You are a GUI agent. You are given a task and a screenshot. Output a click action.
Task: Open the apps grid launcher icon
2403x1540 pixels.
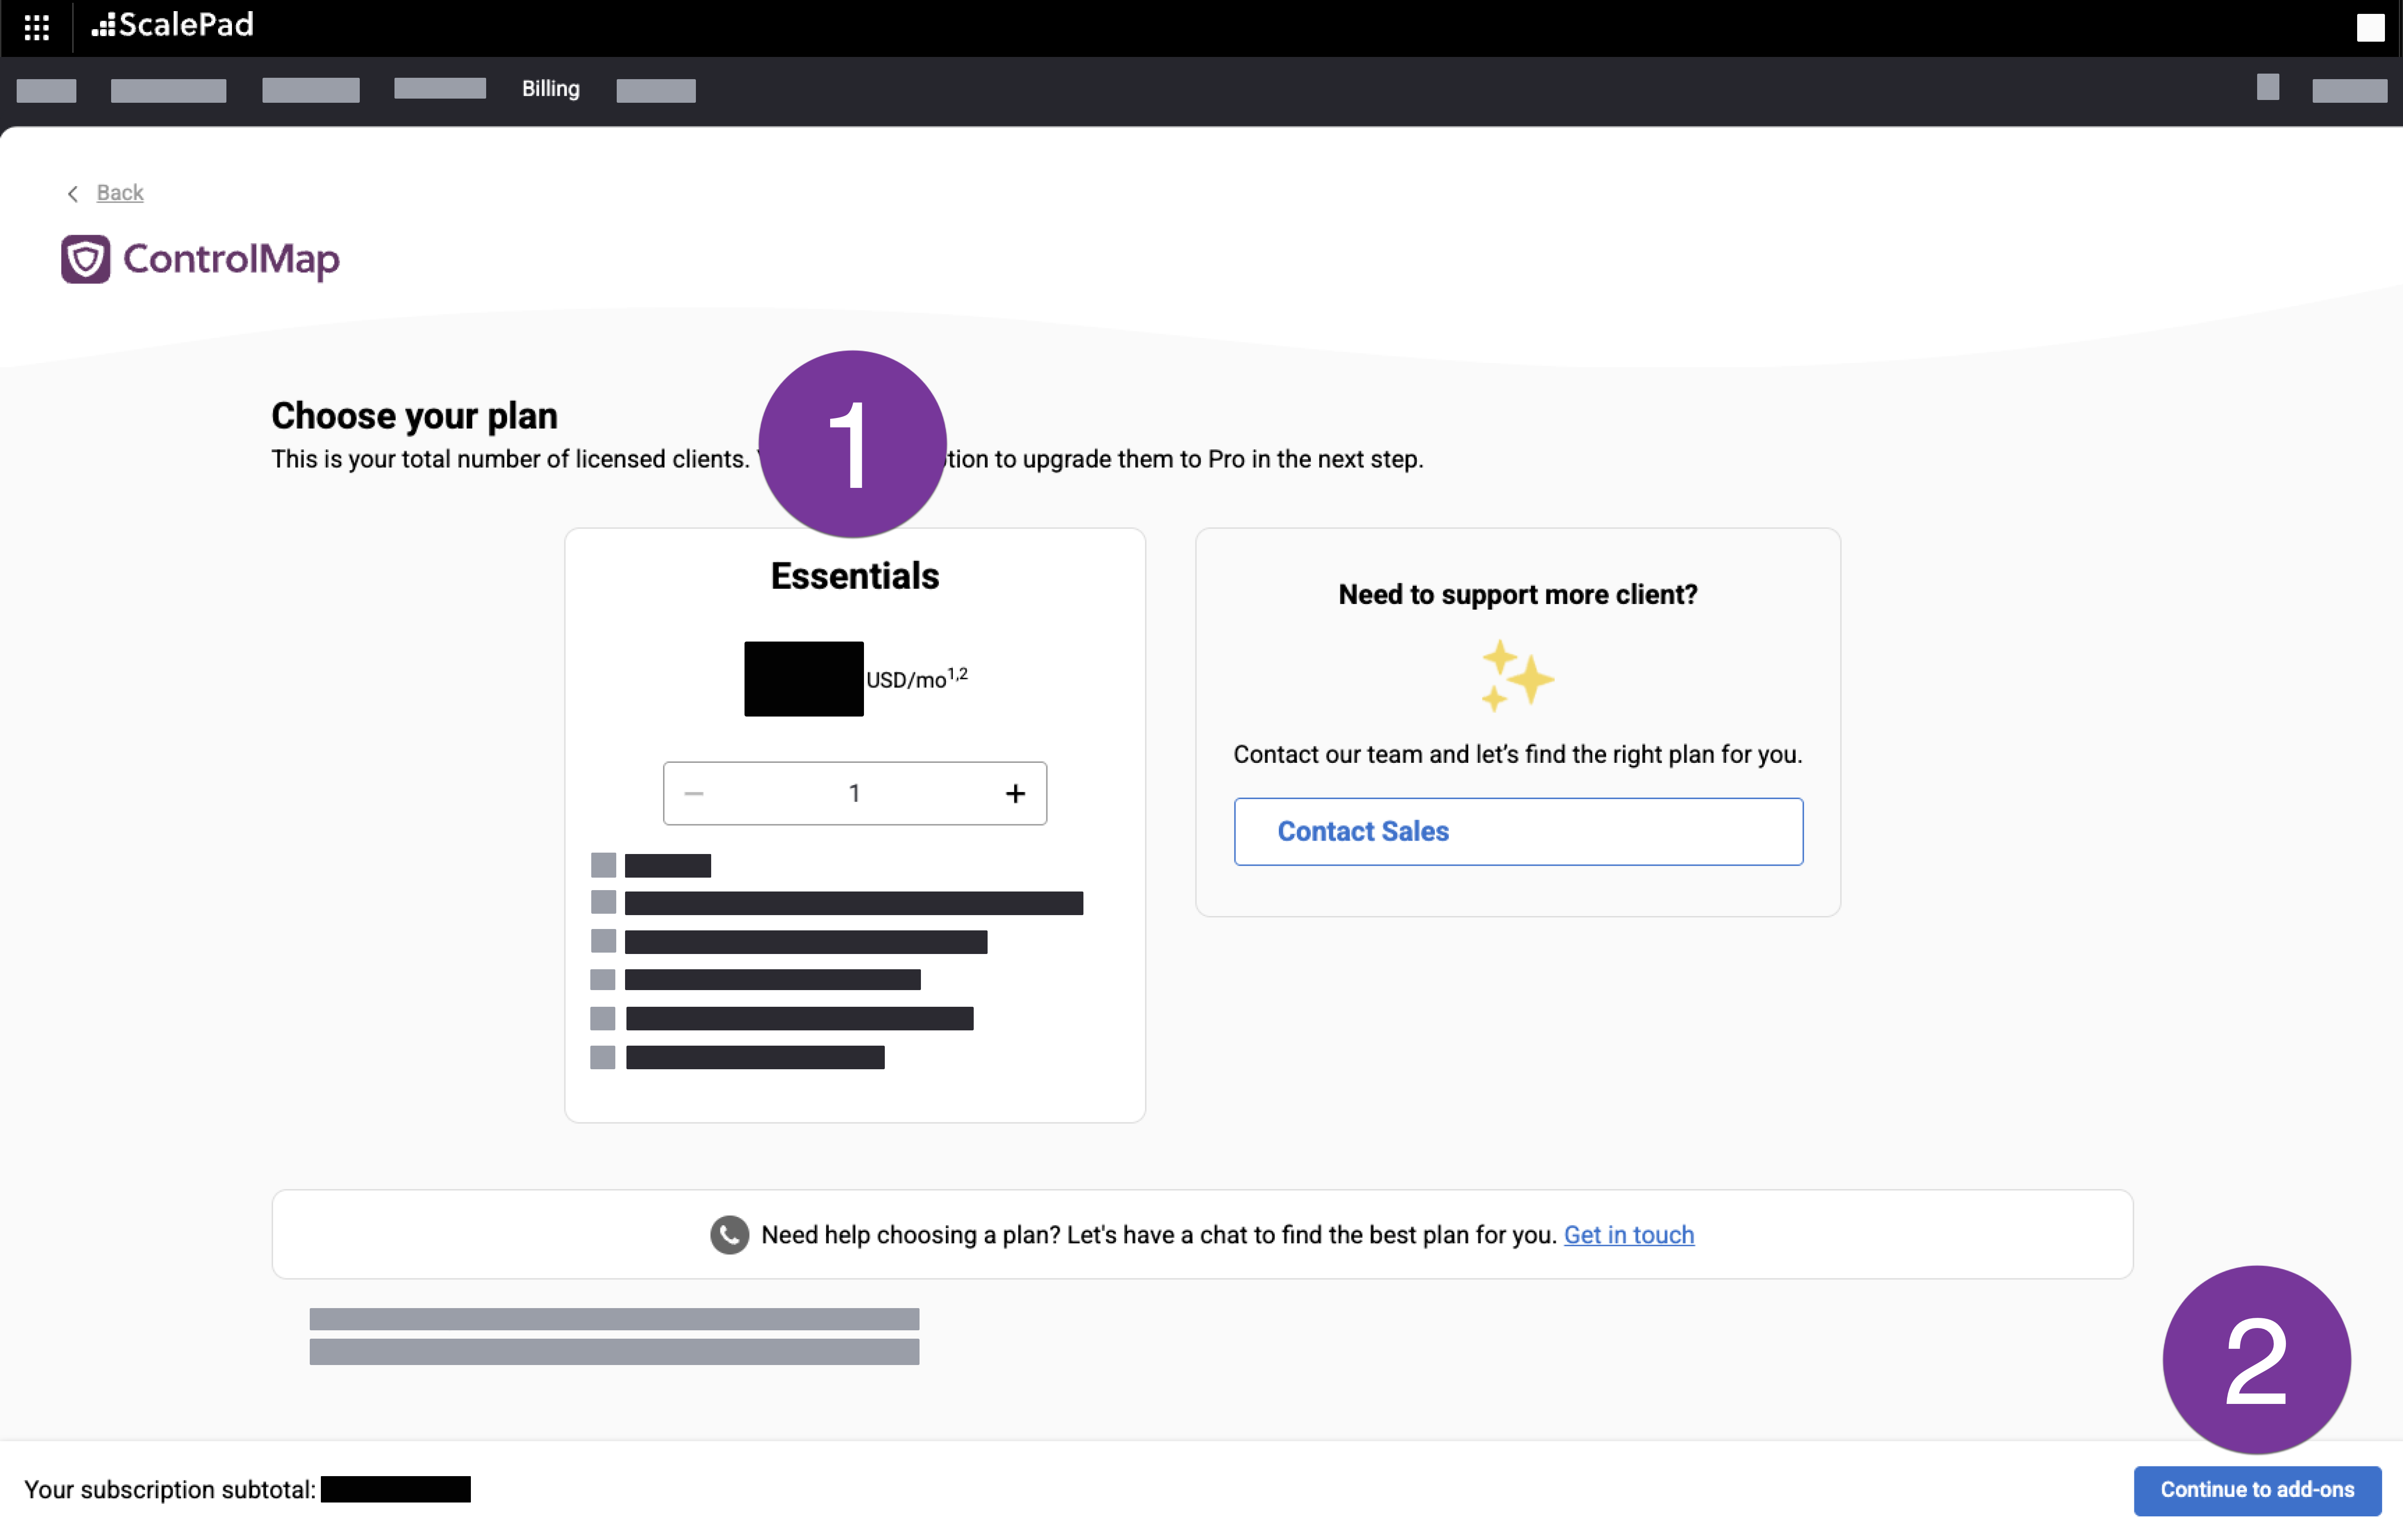click(x=37, y=27)
